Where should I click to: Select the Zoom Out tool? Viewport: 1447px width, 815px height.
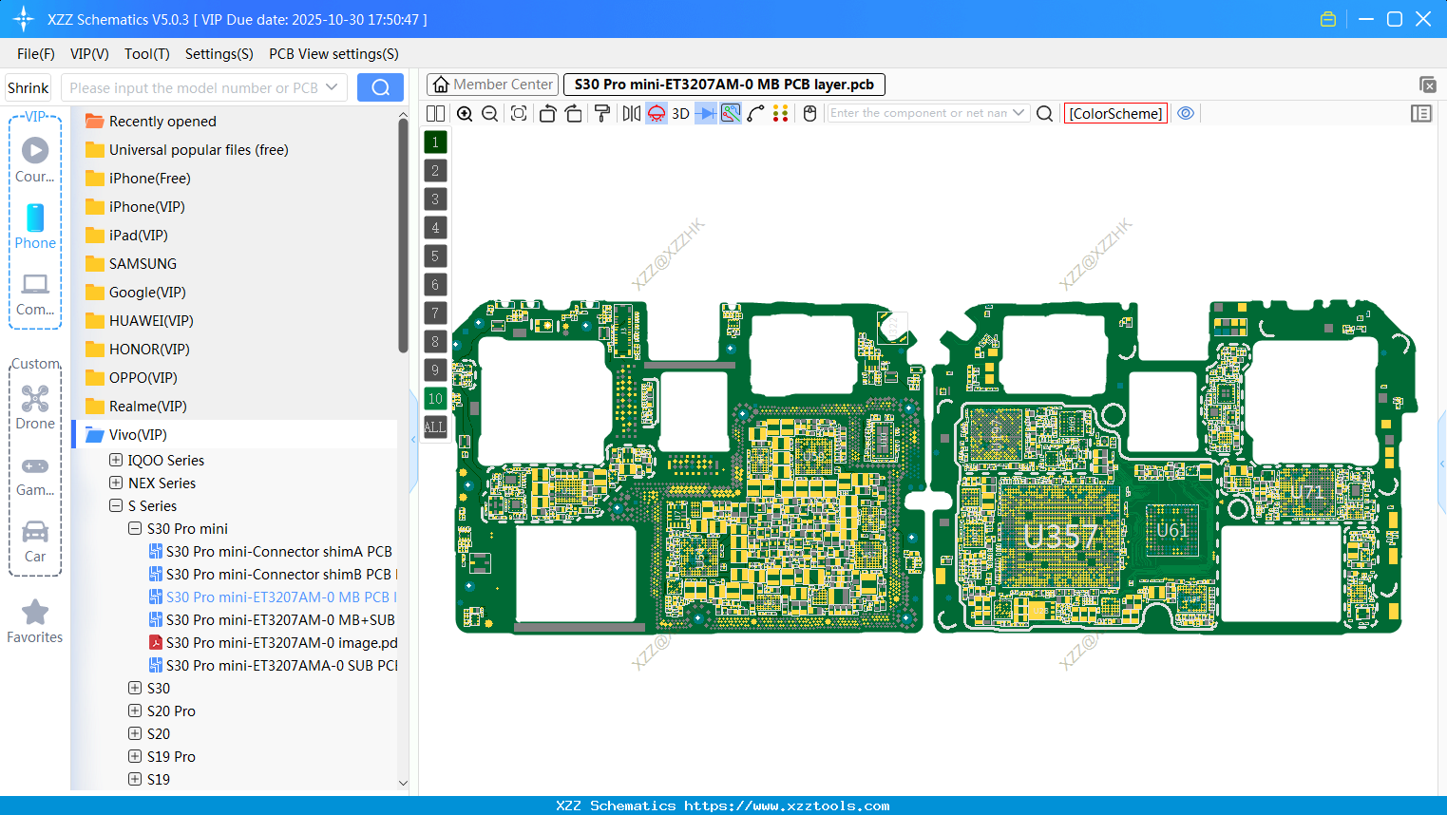[488, 113]
